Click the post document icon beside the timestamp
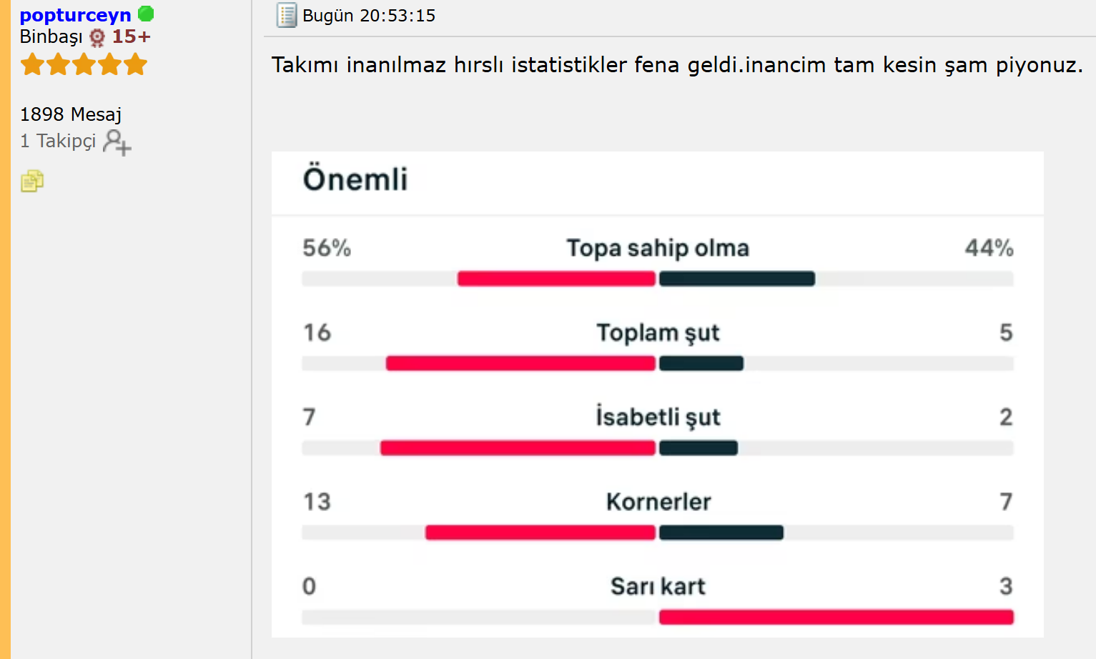This screenshot has width=1096, height=659. pos(287,15)
